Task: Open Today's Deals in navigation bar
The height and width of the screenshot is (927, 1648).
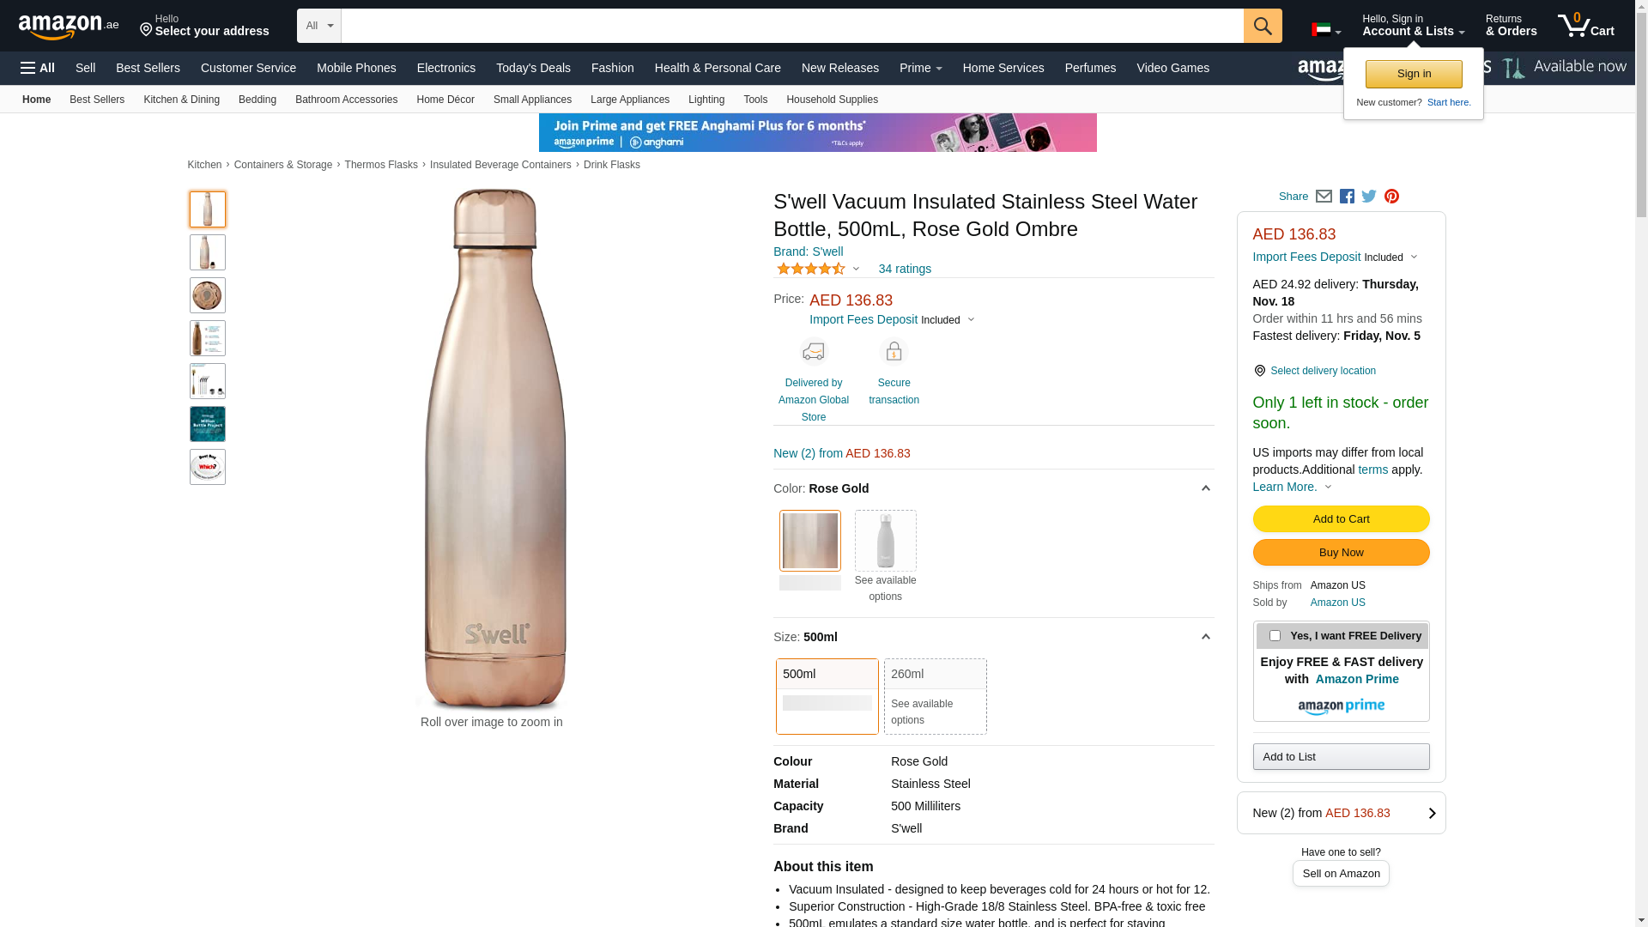Action: (x=533, y=68)
